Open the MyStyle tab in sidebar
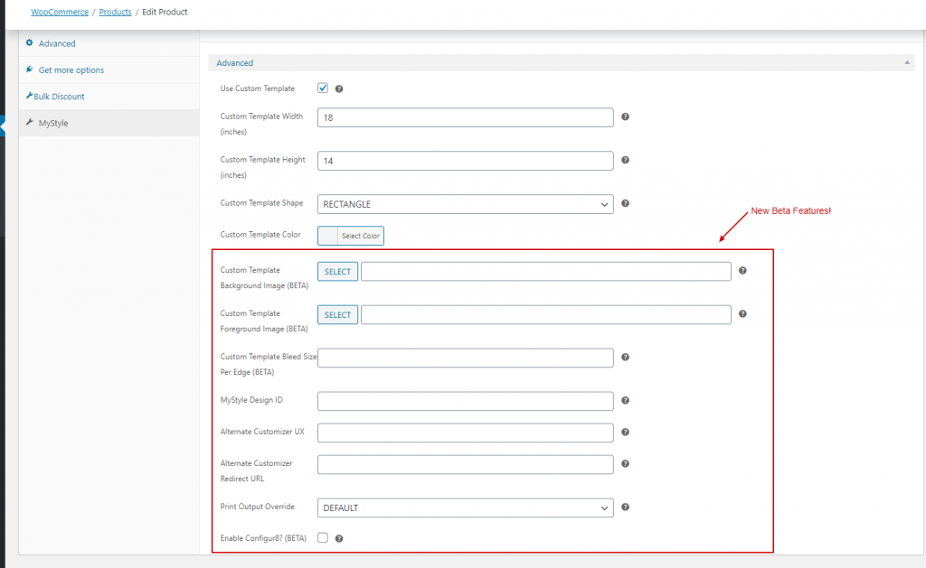 [x=53, y=123]
